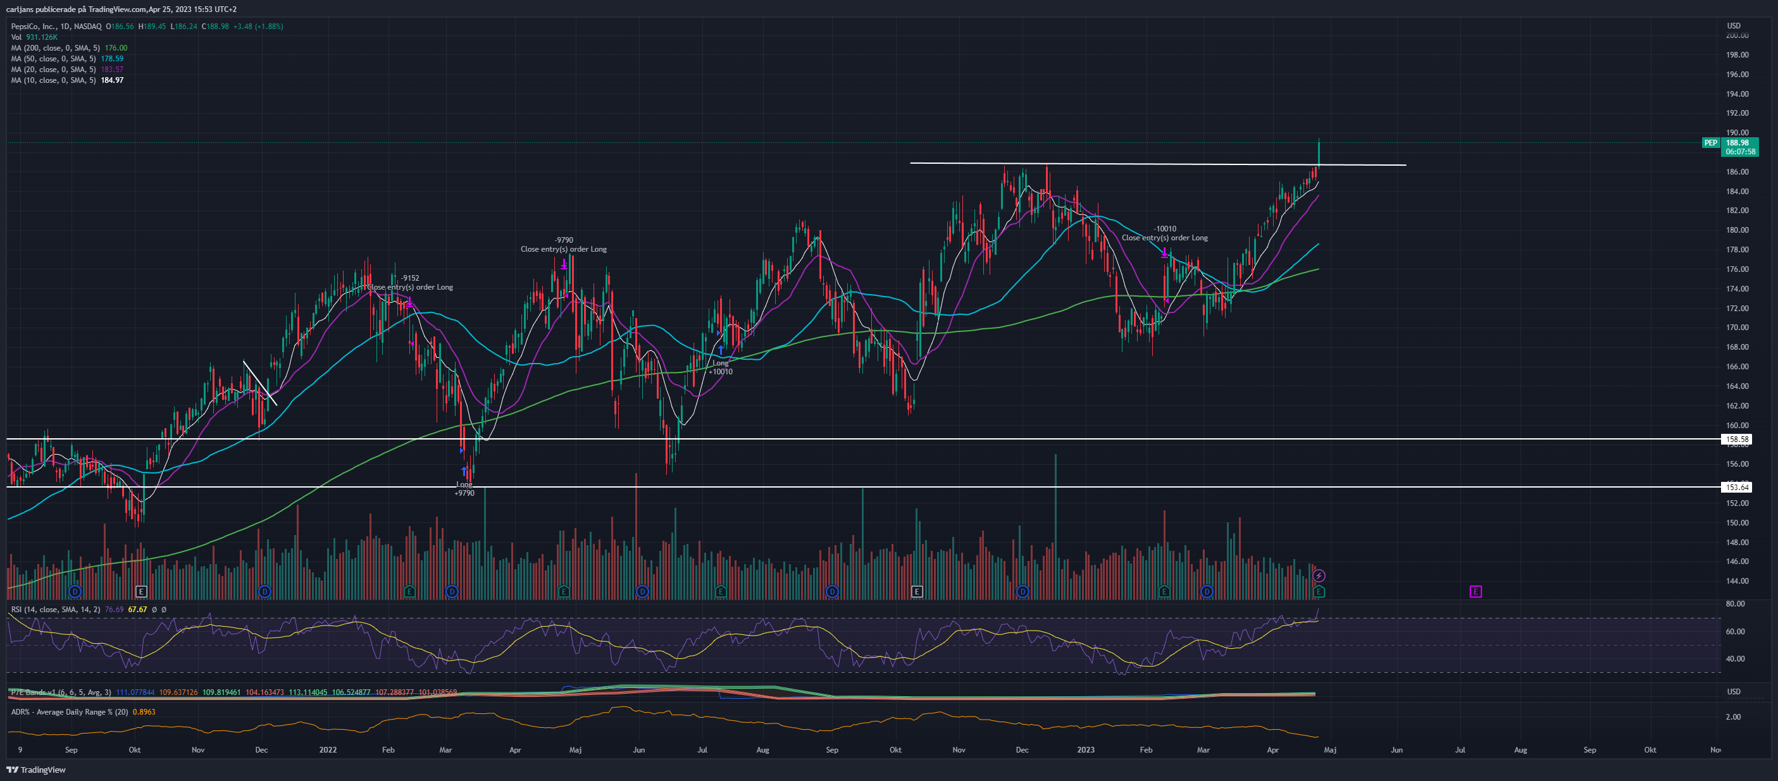Click the PepsiCo, Inc. symbol title
The image size is (1778, 781).
click(56, 26)
